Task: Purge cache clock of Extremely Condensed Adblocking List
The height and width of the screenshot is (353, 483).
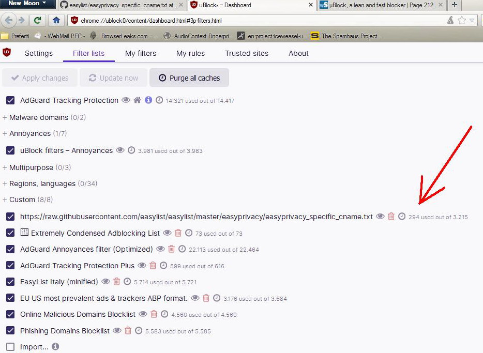Action: pos(189,233)
